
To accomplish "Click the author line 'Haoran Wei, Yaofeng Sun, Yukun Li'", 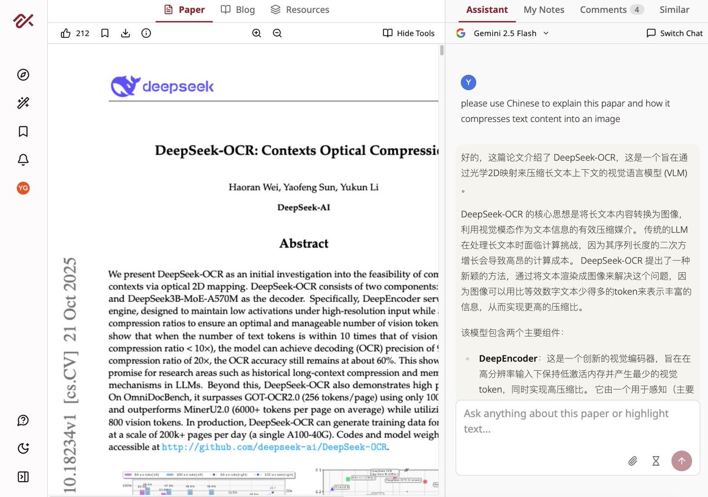I will click(304, 187).
